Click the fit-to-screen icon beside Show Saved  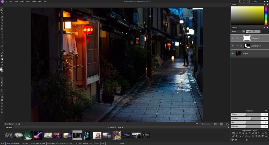click(x=15, y=124)
